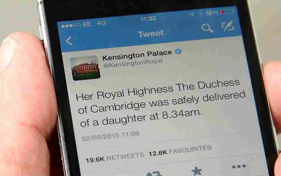Screen dimensions: 281x176
Task: Tap the @KensingtonRoyal handle
Action: click(x=133, y=63)
